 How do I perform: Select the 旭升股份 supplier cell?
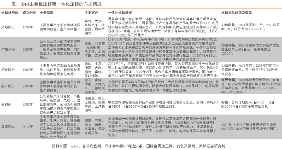tap(8, 86)
